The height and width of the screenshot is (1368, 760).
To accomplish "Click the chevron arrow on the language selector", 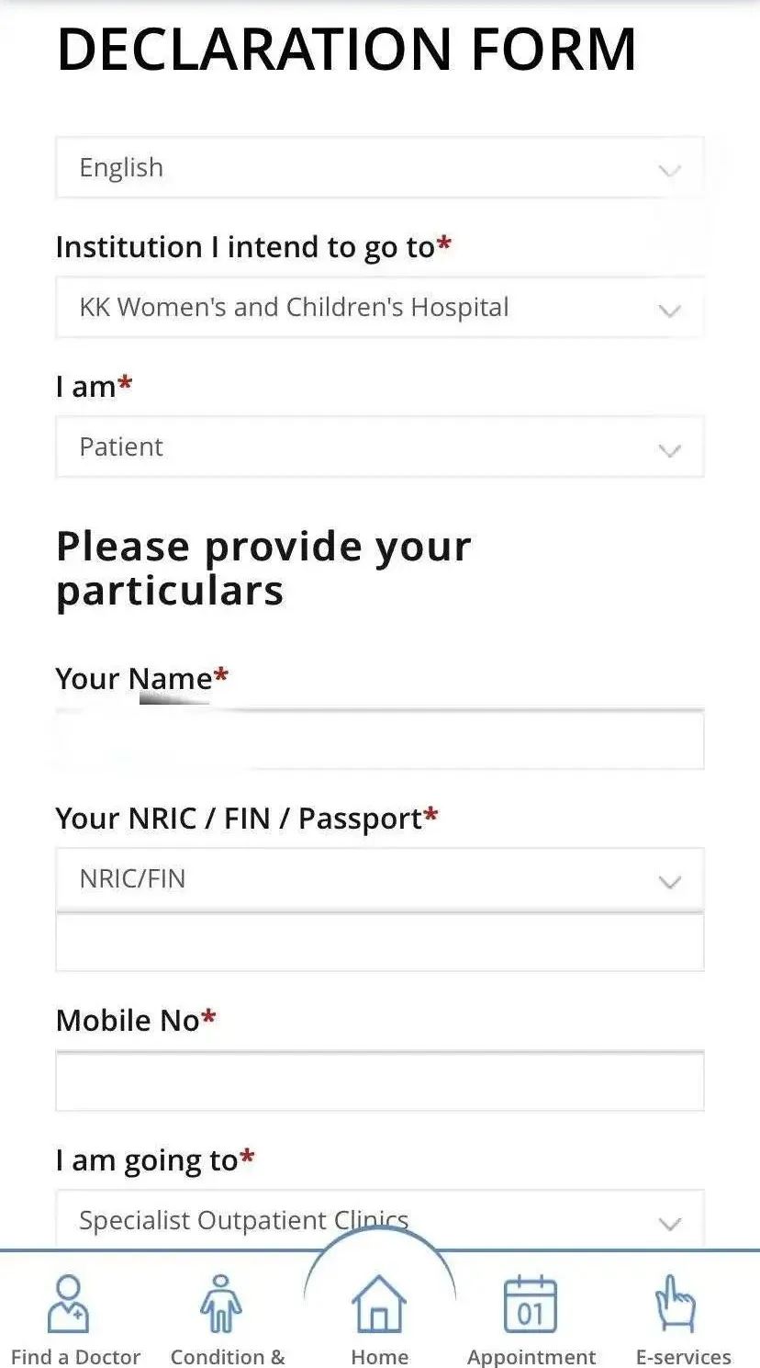I will [670, 170].
